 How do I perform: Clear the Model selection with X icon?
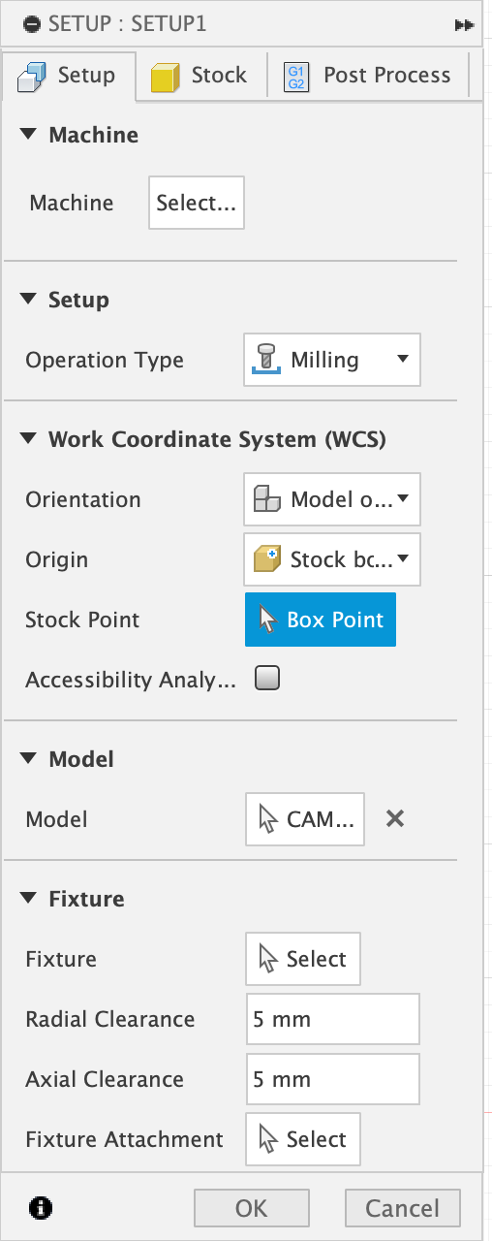point(394,819)
